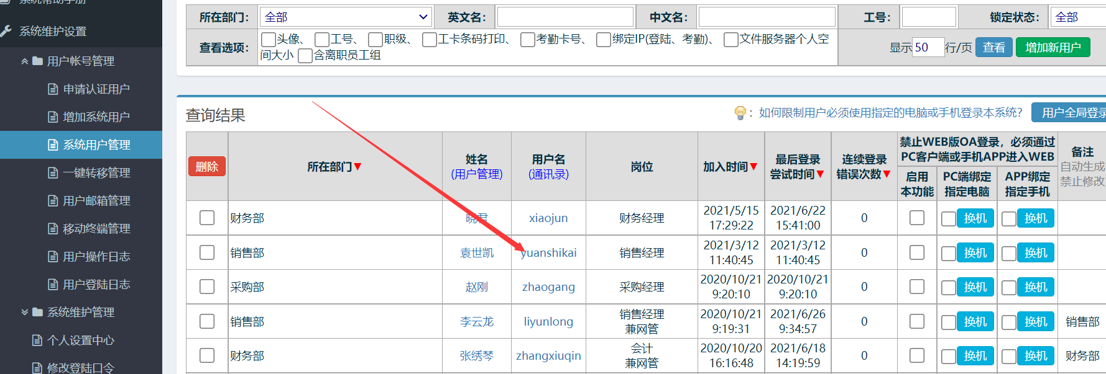Click the wrench icon beside 系统维护设置
The width and height of the screenshot is (1106, 374).
[x=7, y=31]
